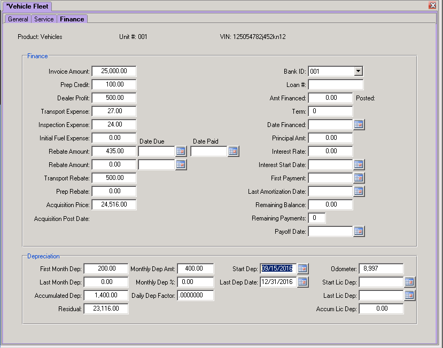The image size is (443, 348).
Task: Open Date Financed calendar picker
Action: coord(359,124)
